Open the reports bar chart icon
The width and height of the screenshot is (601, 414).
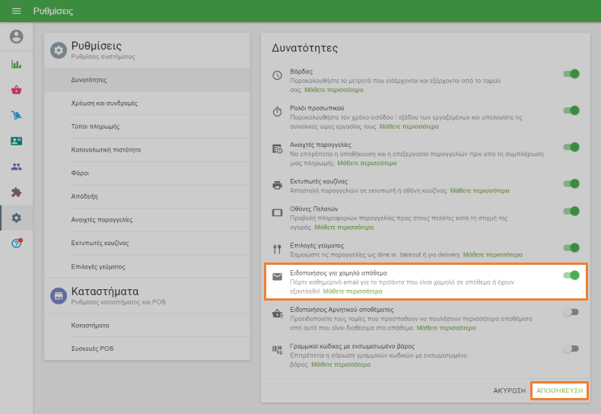click(16, 64)
